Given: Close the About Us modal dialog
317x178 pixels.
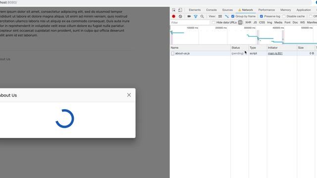Looking at the screenshot, I should (x=129, y=95).
